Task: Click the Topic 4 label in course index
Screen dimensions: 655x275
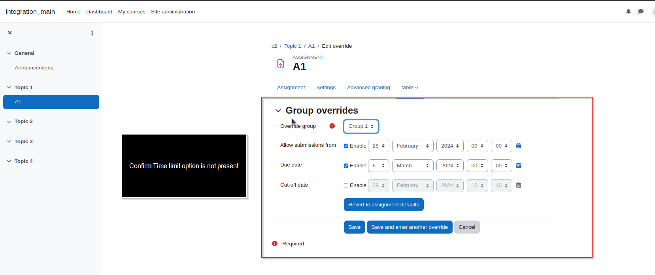Action: [x=24, y=161]
